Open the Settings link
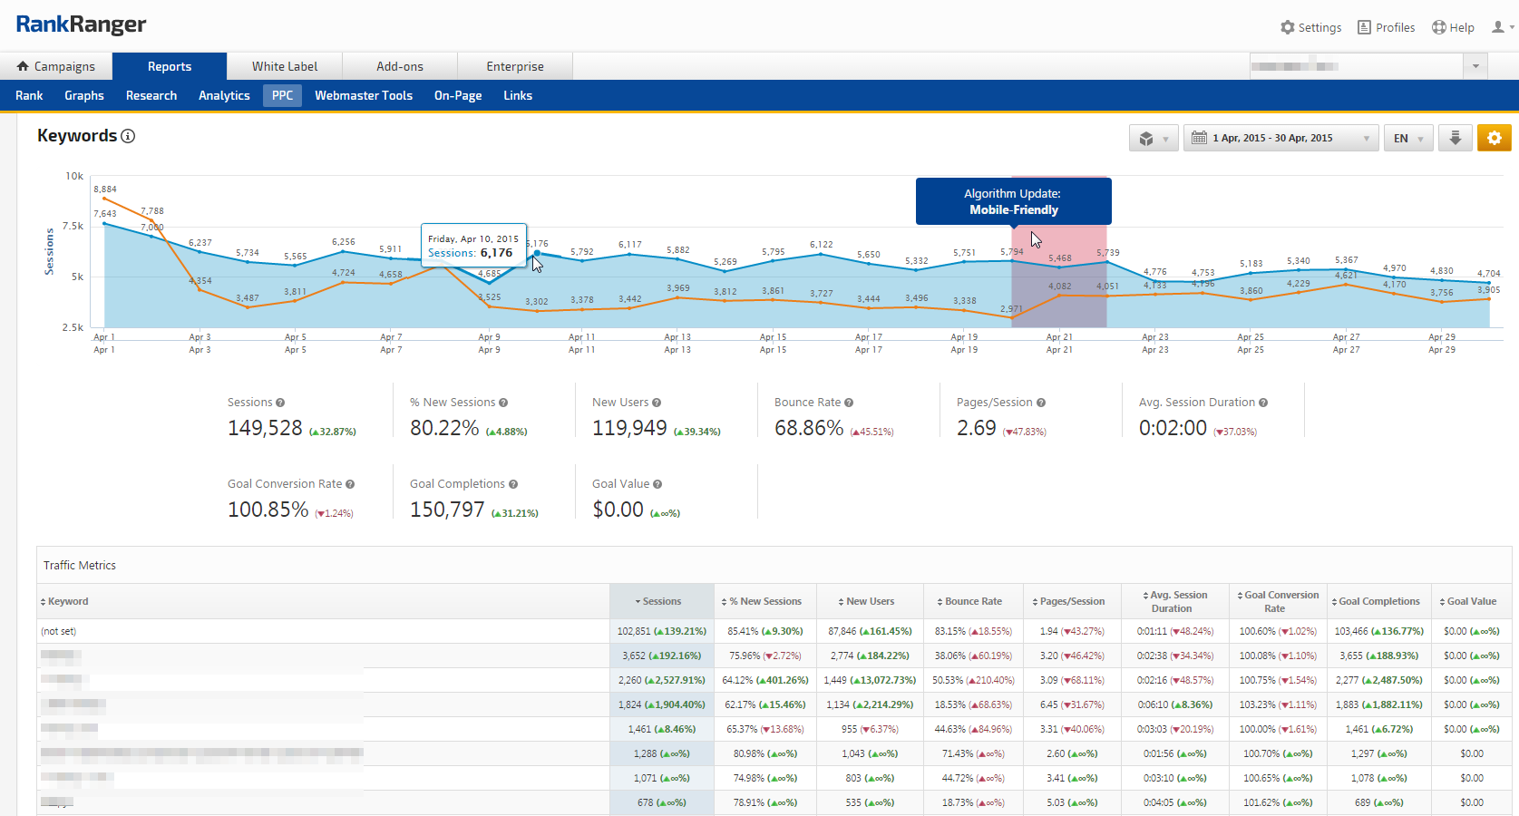The width and height of the screenshot is (1519, 816). (1310, 27)
